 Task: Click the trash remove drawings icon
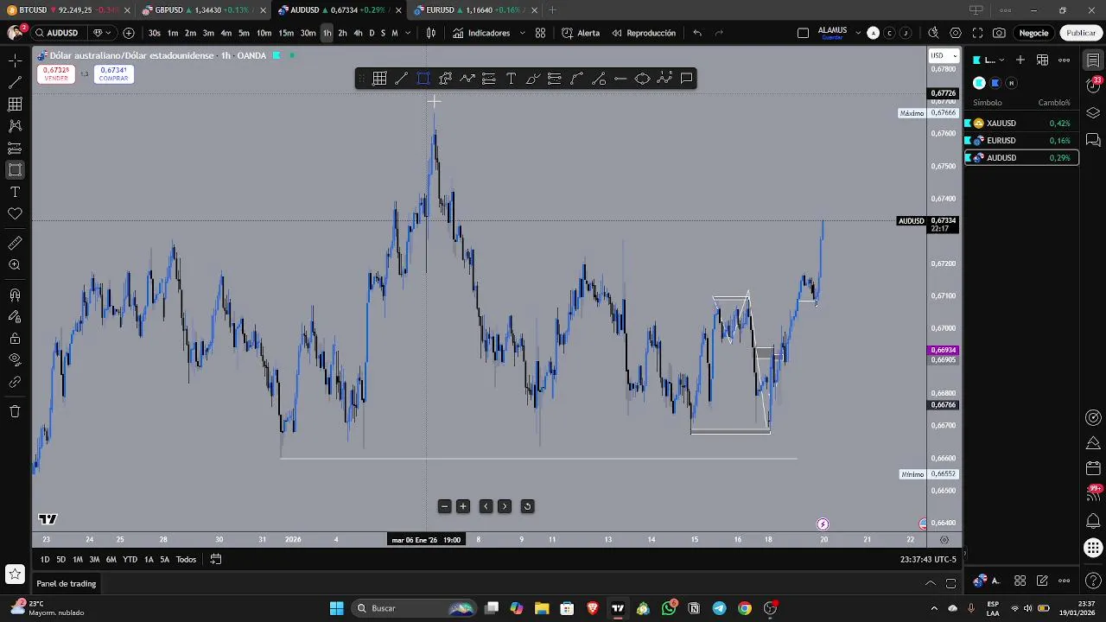click(15, 411)
